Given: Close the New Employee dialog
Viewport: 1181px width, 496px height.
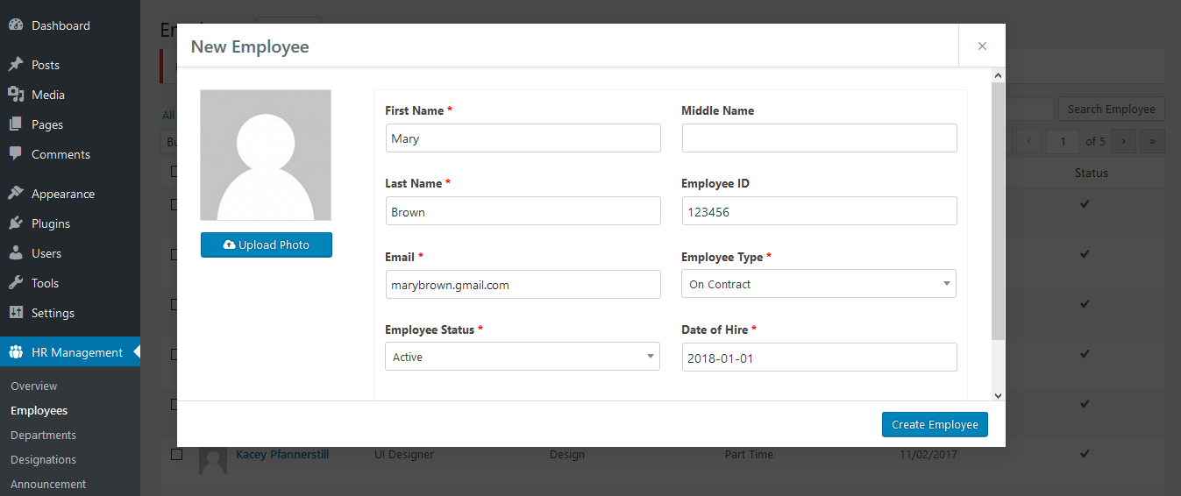Looking at the screenshot, I should [982, 46].
